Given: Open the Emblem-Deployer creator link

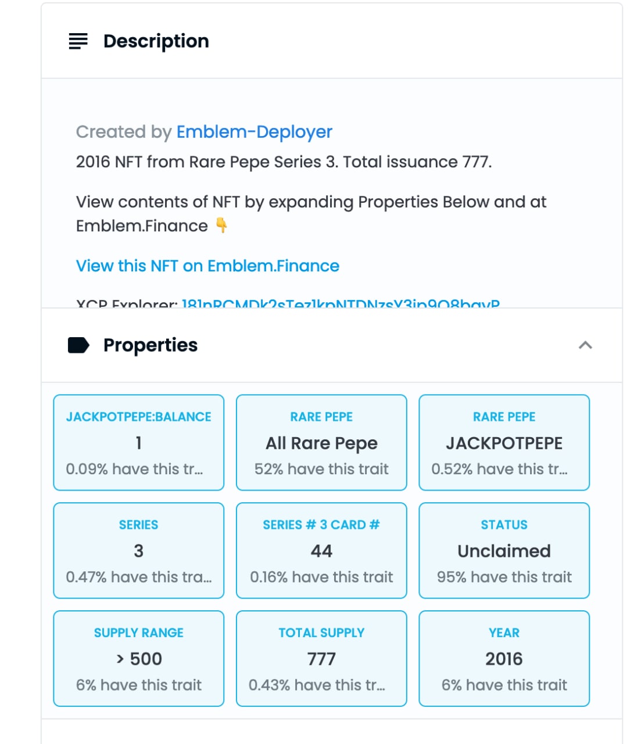Looking at the screenshot, I should click(254, 132).
